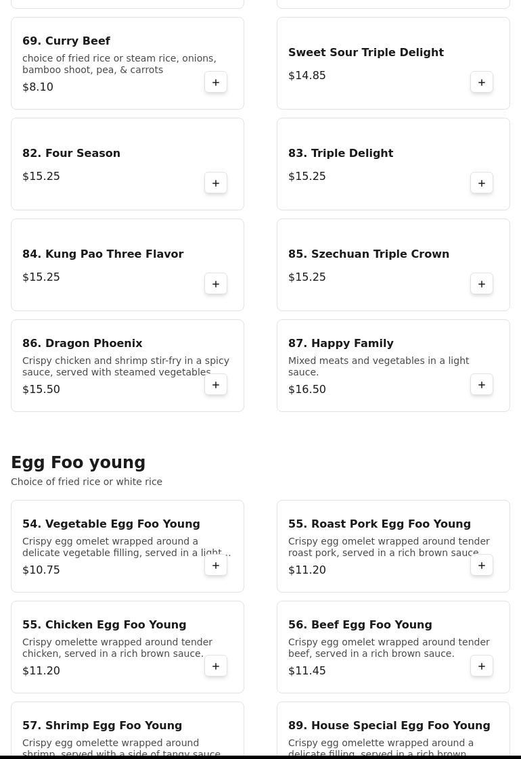
Task: Open 86. Dragon Phoenix item title
Action: coord(82,343)
